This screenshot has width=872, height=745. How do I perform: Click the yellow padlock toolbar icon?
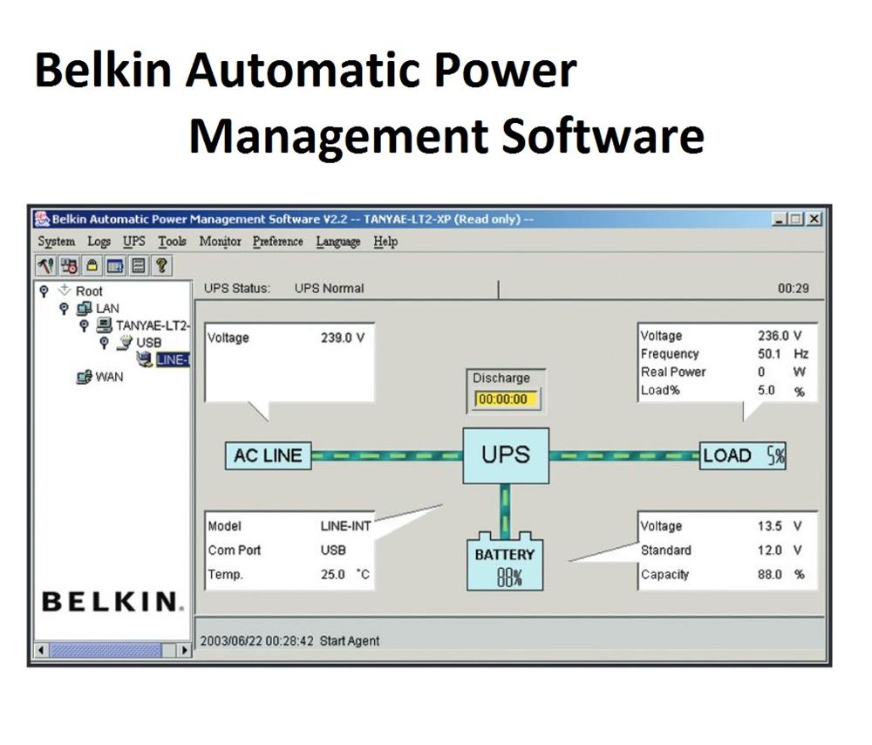92,265
